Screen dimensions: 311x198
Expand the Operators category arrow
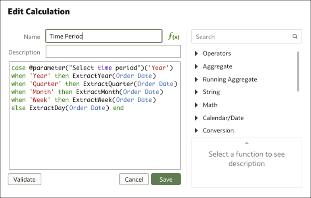click(x=196, y=53)
